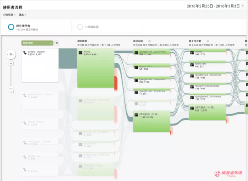Open the 詳細程度 dropdown menu
This screenshot has width=248, height=181.
point(10,15)
